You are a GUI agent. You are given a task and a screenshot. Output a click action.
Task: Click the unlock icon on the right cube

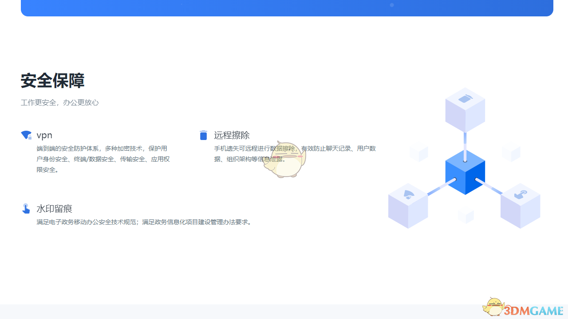[521, 194]
